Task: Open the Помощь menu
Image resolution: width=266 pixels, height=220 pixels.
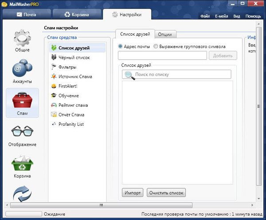Action: click(253, 16)
